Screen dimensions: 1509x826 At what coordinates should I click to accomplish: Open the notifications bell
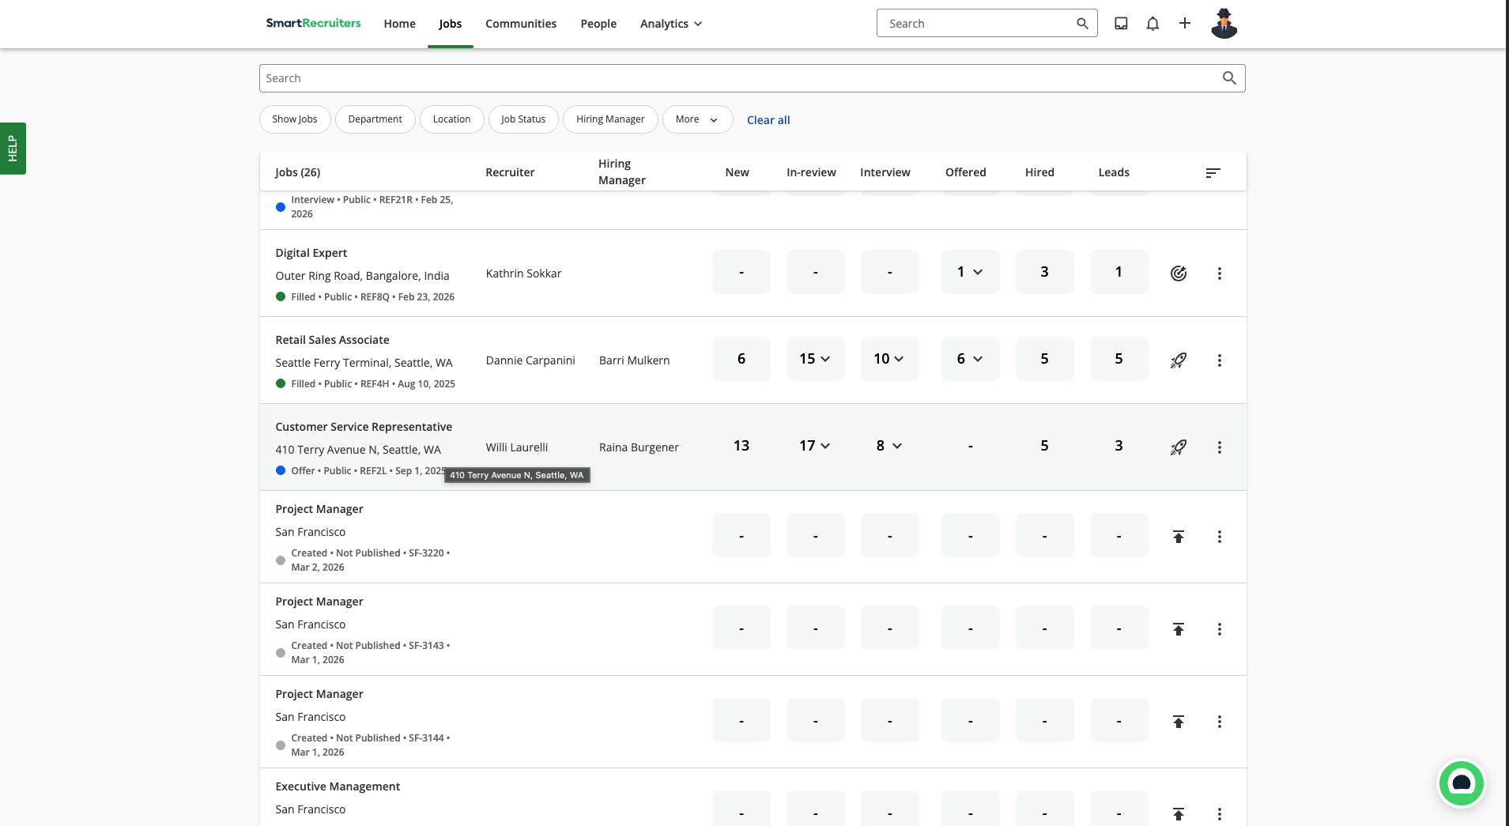[x=1152, y=24]
